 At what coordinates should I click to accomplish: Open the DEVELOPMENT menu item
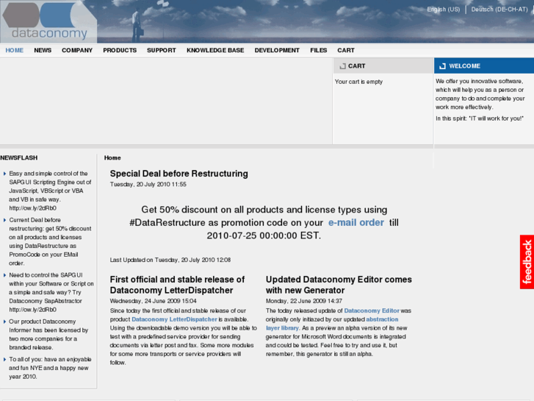tap(277, 50)
